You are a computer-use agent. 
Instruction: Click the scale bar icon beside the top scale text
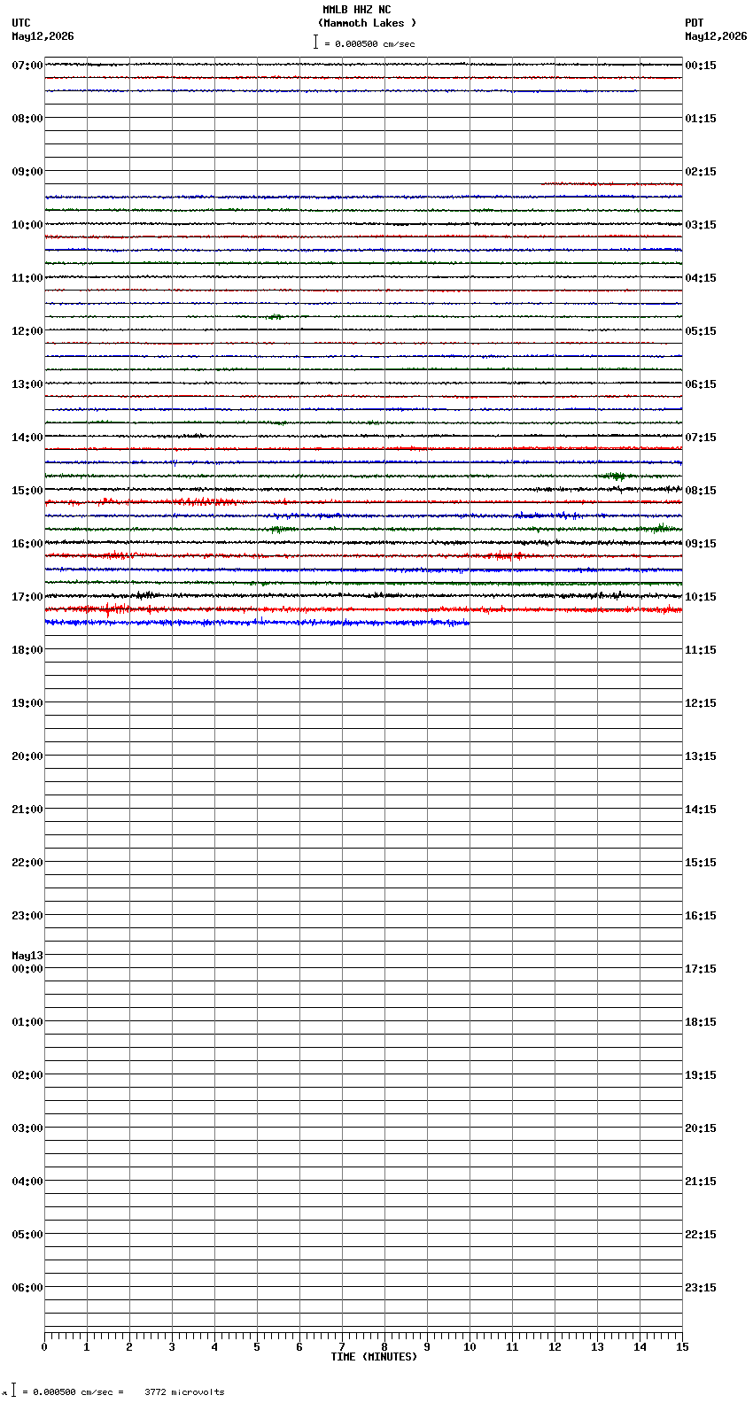(x=315, y=42)
